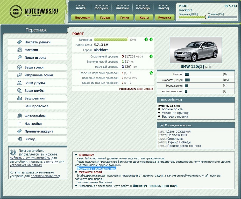Screen dimensions: 241x199
Task: Click the banknote icon for Премиум-аккаунт
Action: pyautogui.click(x=19, y=131)
